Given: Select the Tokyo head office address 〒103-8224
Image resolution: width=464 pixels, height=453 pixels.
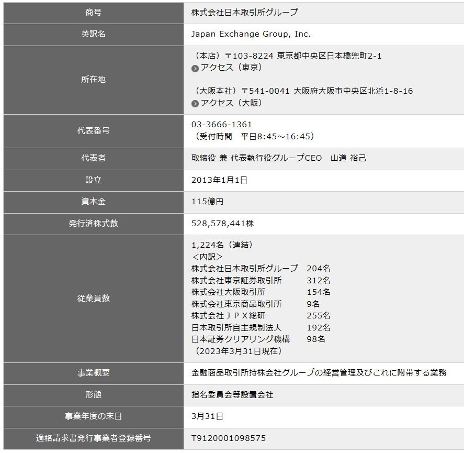Looking at the screenshot, I should point(249,56).
